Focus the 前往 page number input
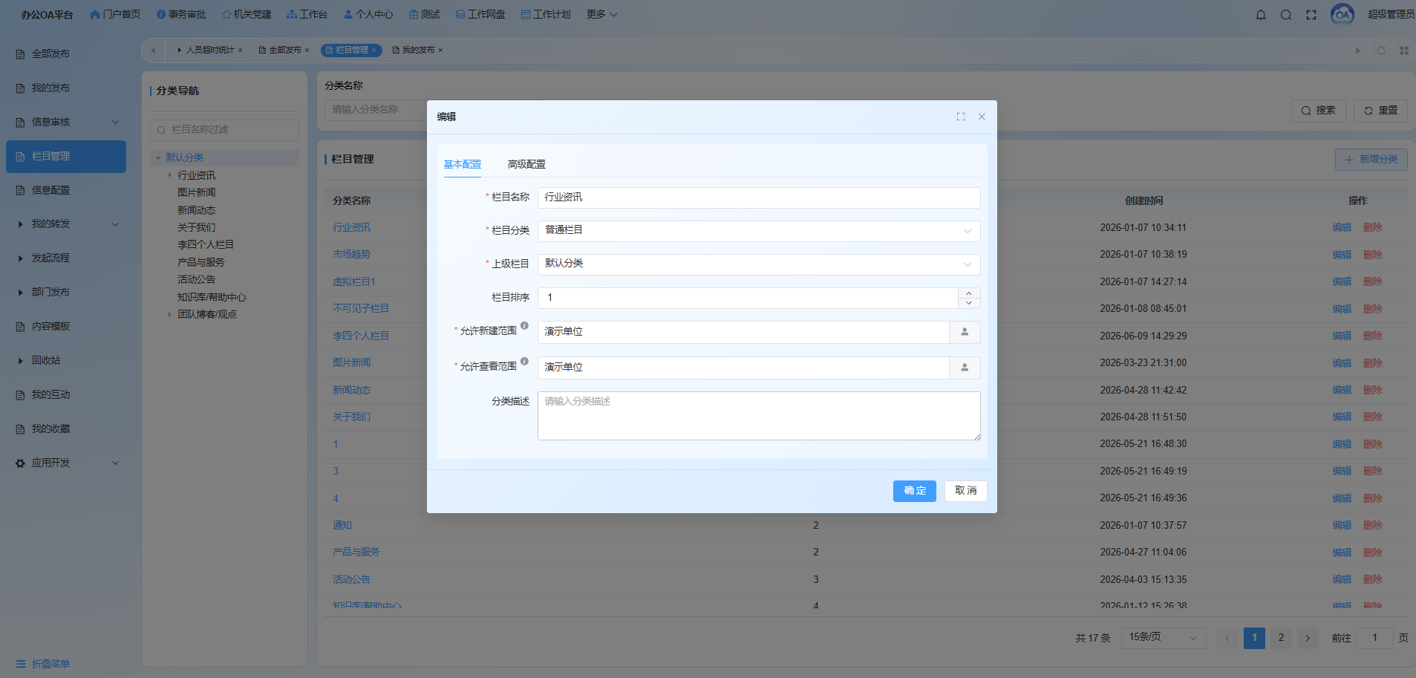This screenshot has height=678, width=1416. pyautogui.click(x=1374, y=638)
